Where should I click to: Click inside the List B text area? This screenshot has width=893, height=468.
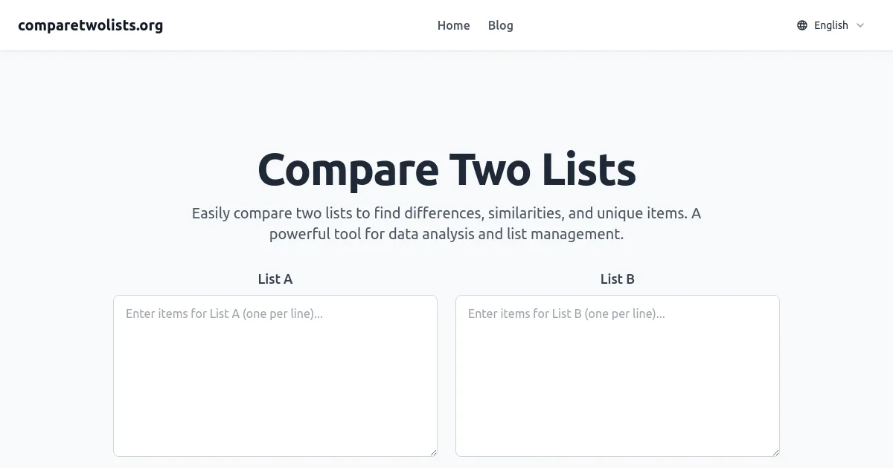(618, 375)
